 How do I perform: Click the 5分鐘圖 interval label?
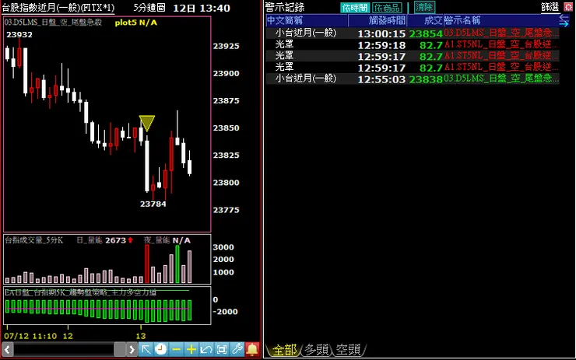[x=149, y=8]
